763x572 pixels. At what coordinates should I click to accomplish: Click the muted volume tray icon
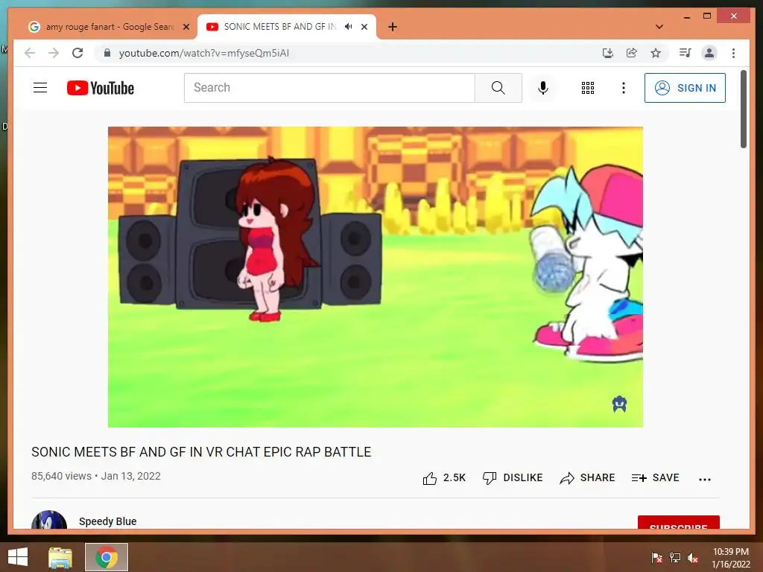(x=693, y=558)
